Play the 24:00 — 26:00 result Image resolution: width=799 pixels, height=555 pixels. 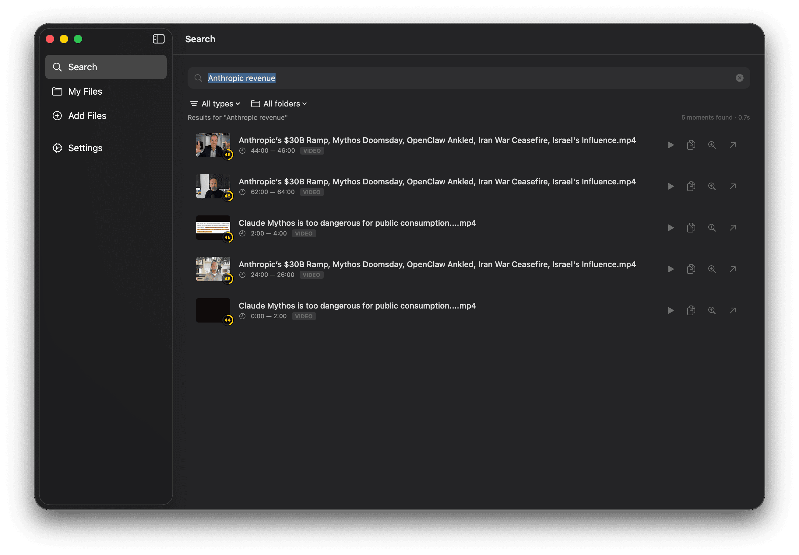pyautogui.click(x=670, y=269)
